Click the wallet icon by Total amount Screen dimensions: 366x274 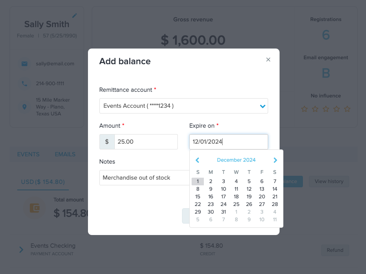tap(35, 208)
